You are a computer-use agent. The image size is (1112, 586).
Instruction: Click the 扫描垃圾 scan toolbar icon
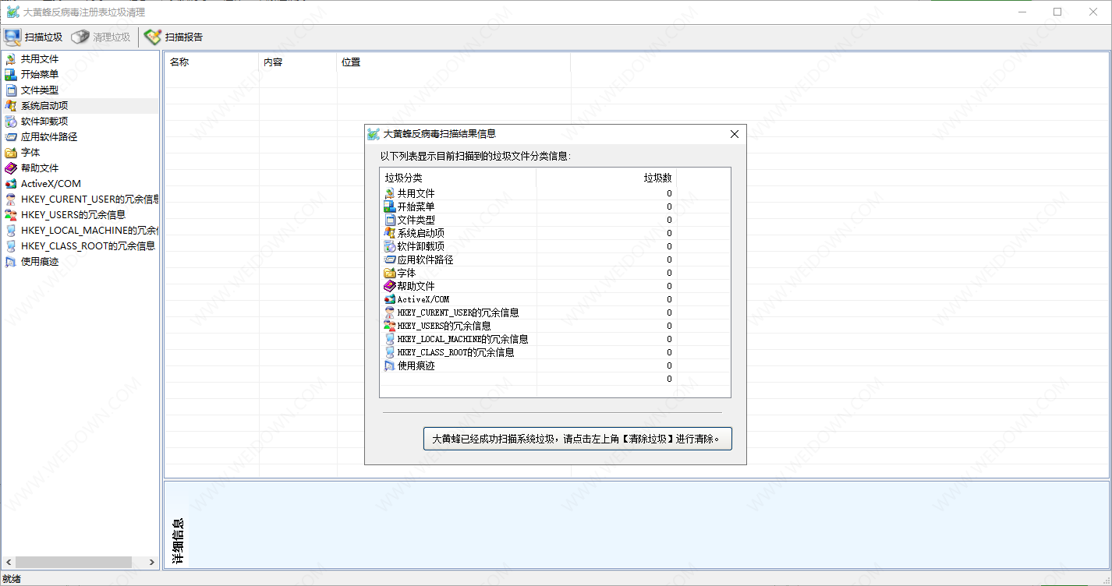click(12, 37)
